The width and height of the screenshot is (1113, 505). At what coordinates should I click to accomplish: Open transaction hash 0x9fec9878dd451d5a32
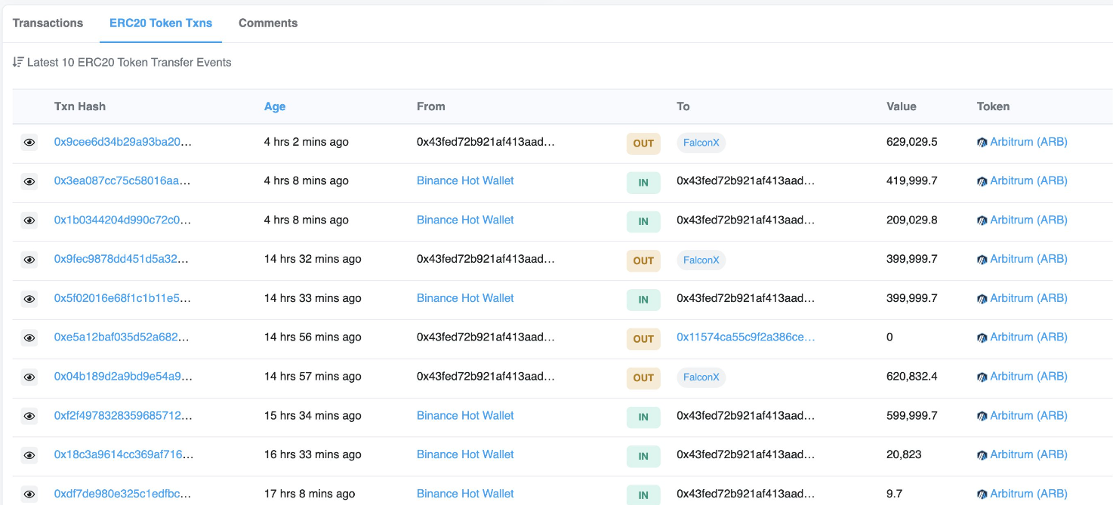(123, 259)
